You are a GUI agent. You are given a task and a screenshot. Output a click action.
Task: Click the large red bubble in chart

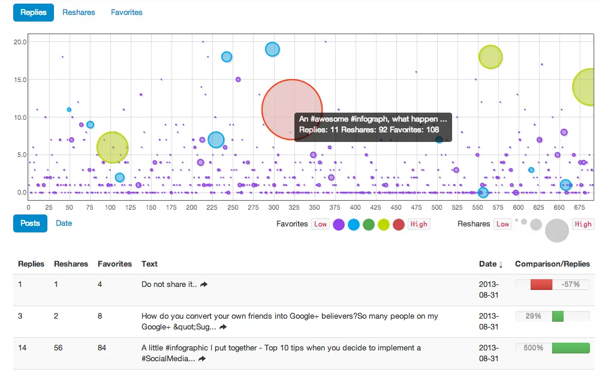pyautogui.click(x=292, y=110)
